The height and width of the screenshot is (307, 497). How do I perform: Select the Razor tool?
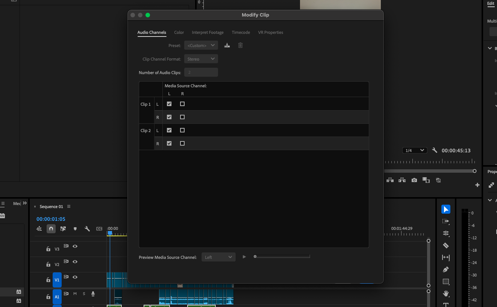(446, 245)
